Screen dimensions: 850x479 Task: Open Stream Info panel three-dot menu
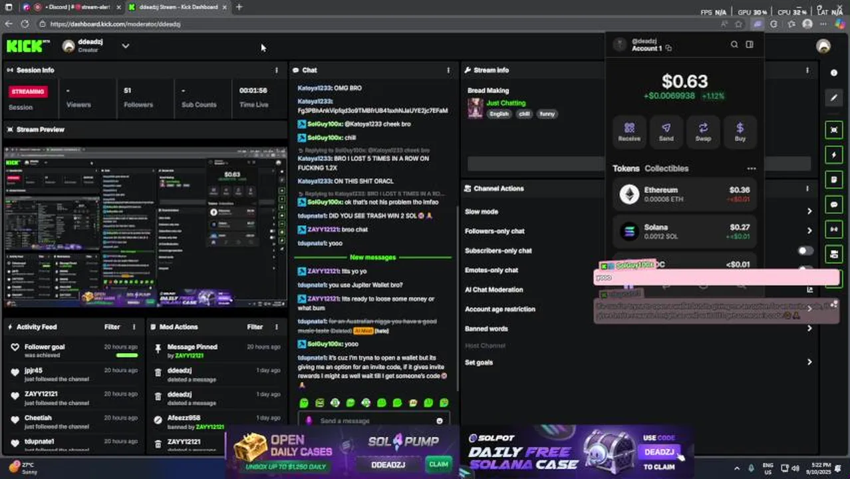(x=807, y=70)
